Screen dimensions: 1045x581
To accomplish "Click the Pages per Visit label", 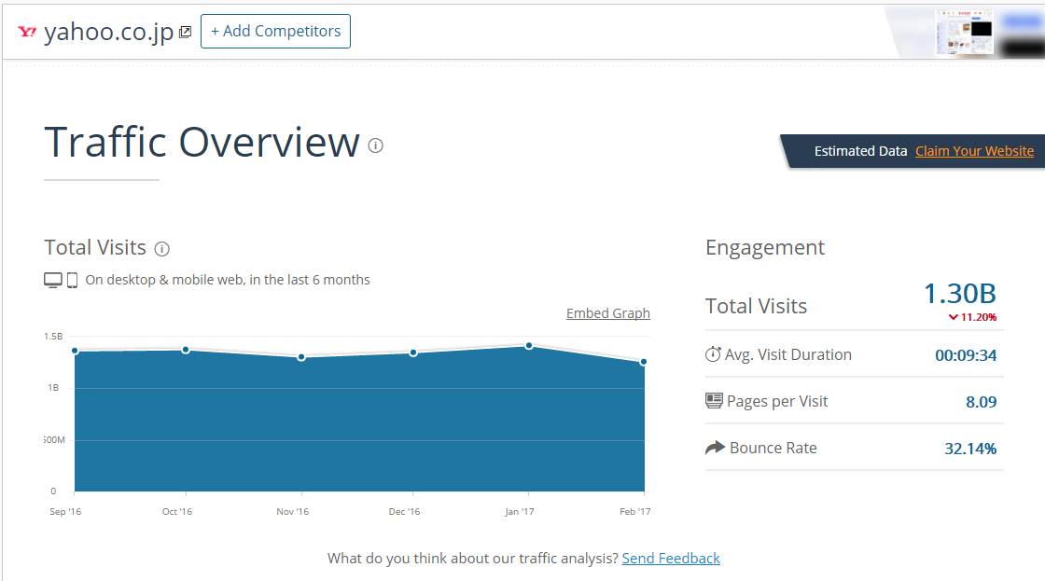I will click(777, 401).
